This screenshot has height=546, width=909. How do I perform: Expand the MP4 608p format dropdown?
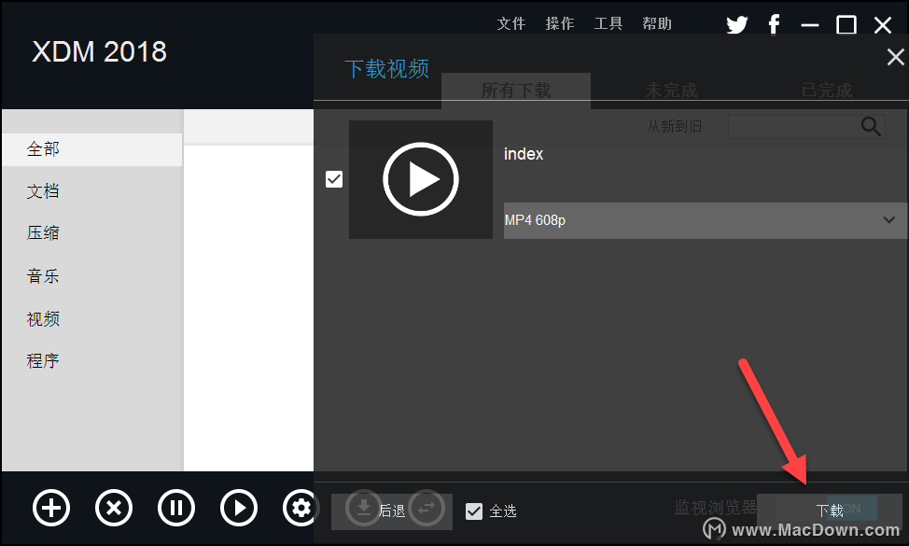[x=705, y=220]
